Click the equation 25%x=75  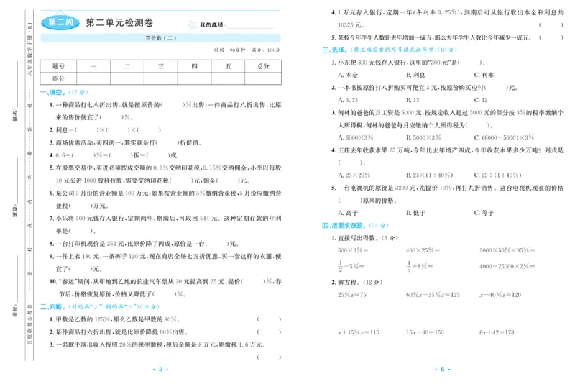pyautogui.click(x=352, y=295)
